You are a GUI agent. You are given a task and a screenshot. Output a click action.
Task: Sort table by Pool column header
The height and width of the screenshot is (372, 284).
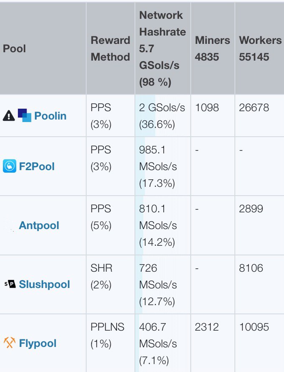click(x=15, y=48)
